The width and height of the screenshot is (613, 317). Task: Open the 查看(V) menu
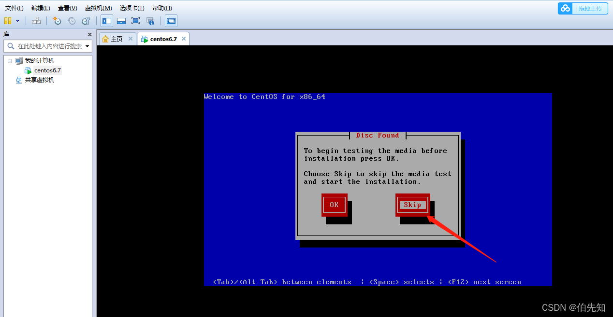(67, 8)
